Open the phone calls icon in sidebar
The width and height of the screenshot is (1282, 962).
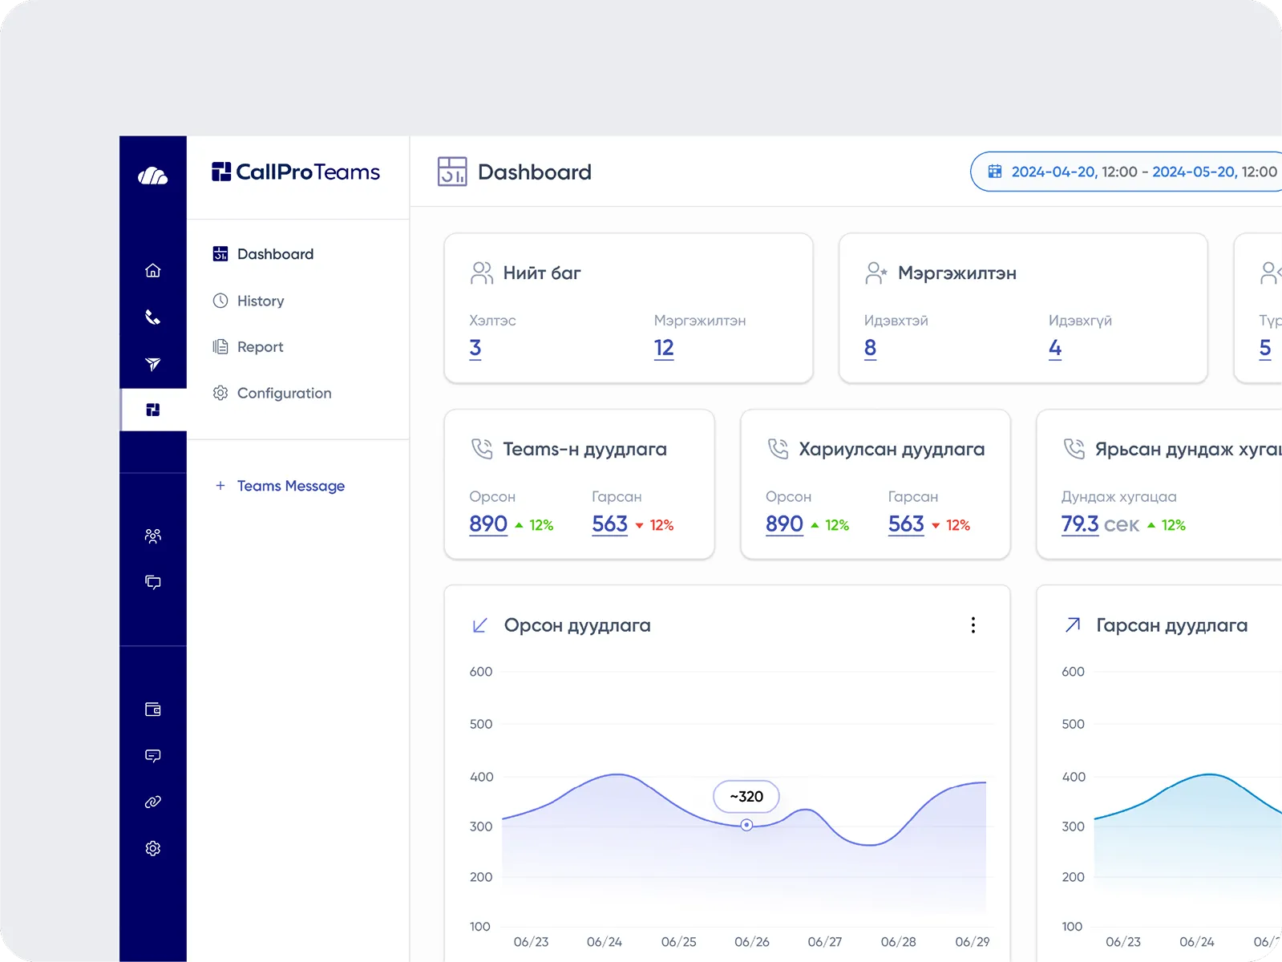point(153,317)
